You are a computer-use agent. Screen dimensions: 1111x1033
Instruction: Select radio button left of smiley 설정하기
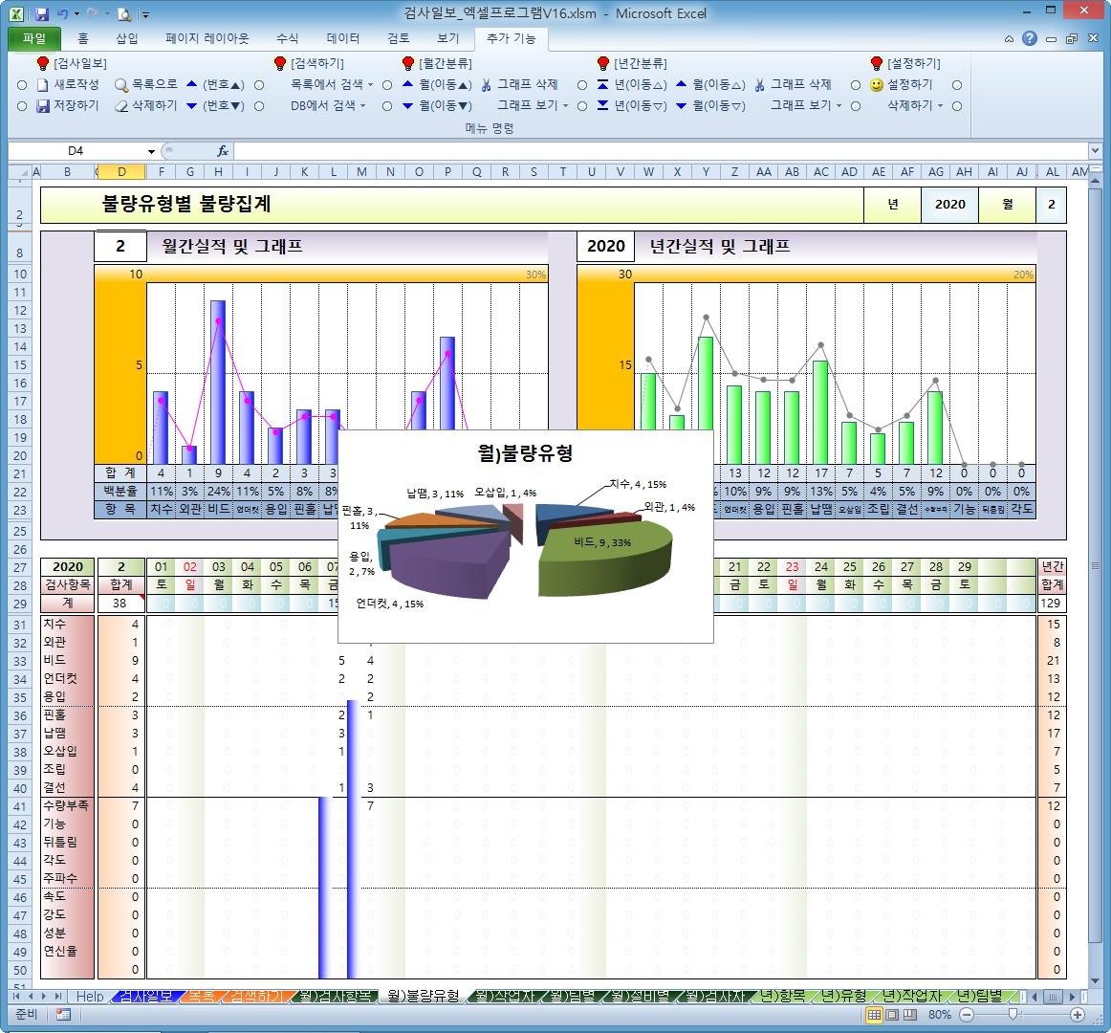tap(856, 85)
